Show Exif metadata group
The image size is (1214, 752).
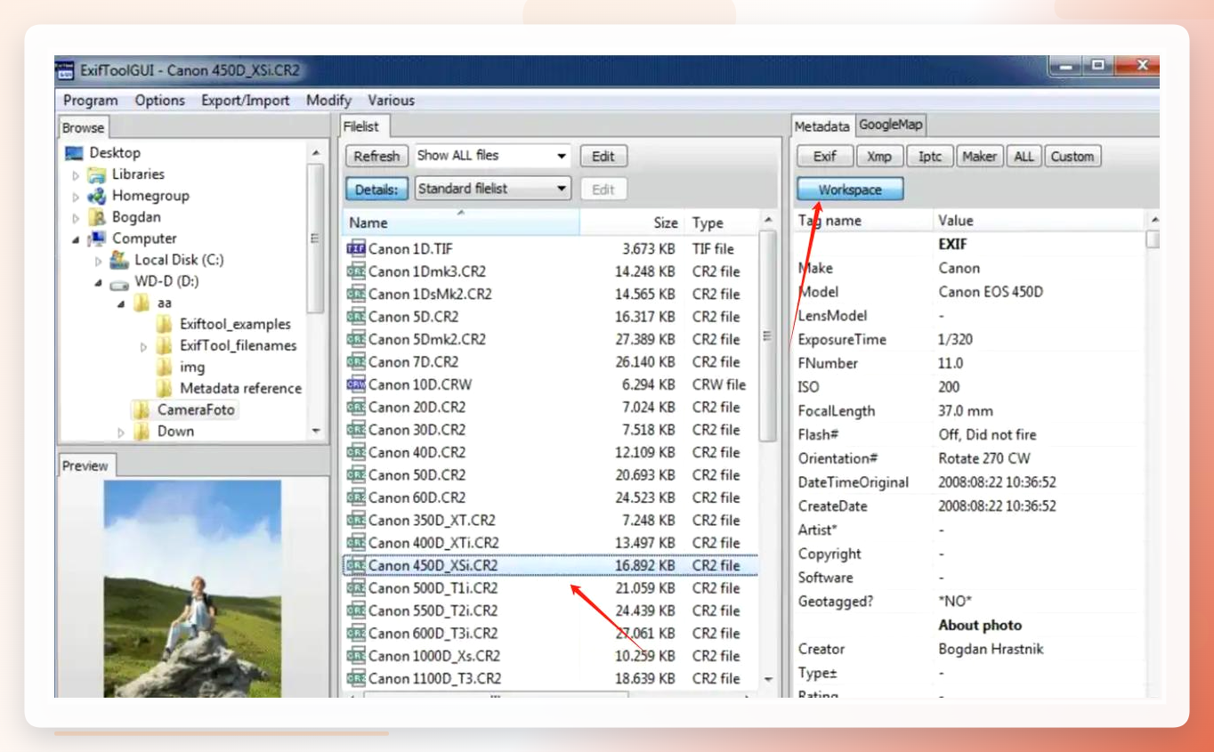(x=825, y=157)
